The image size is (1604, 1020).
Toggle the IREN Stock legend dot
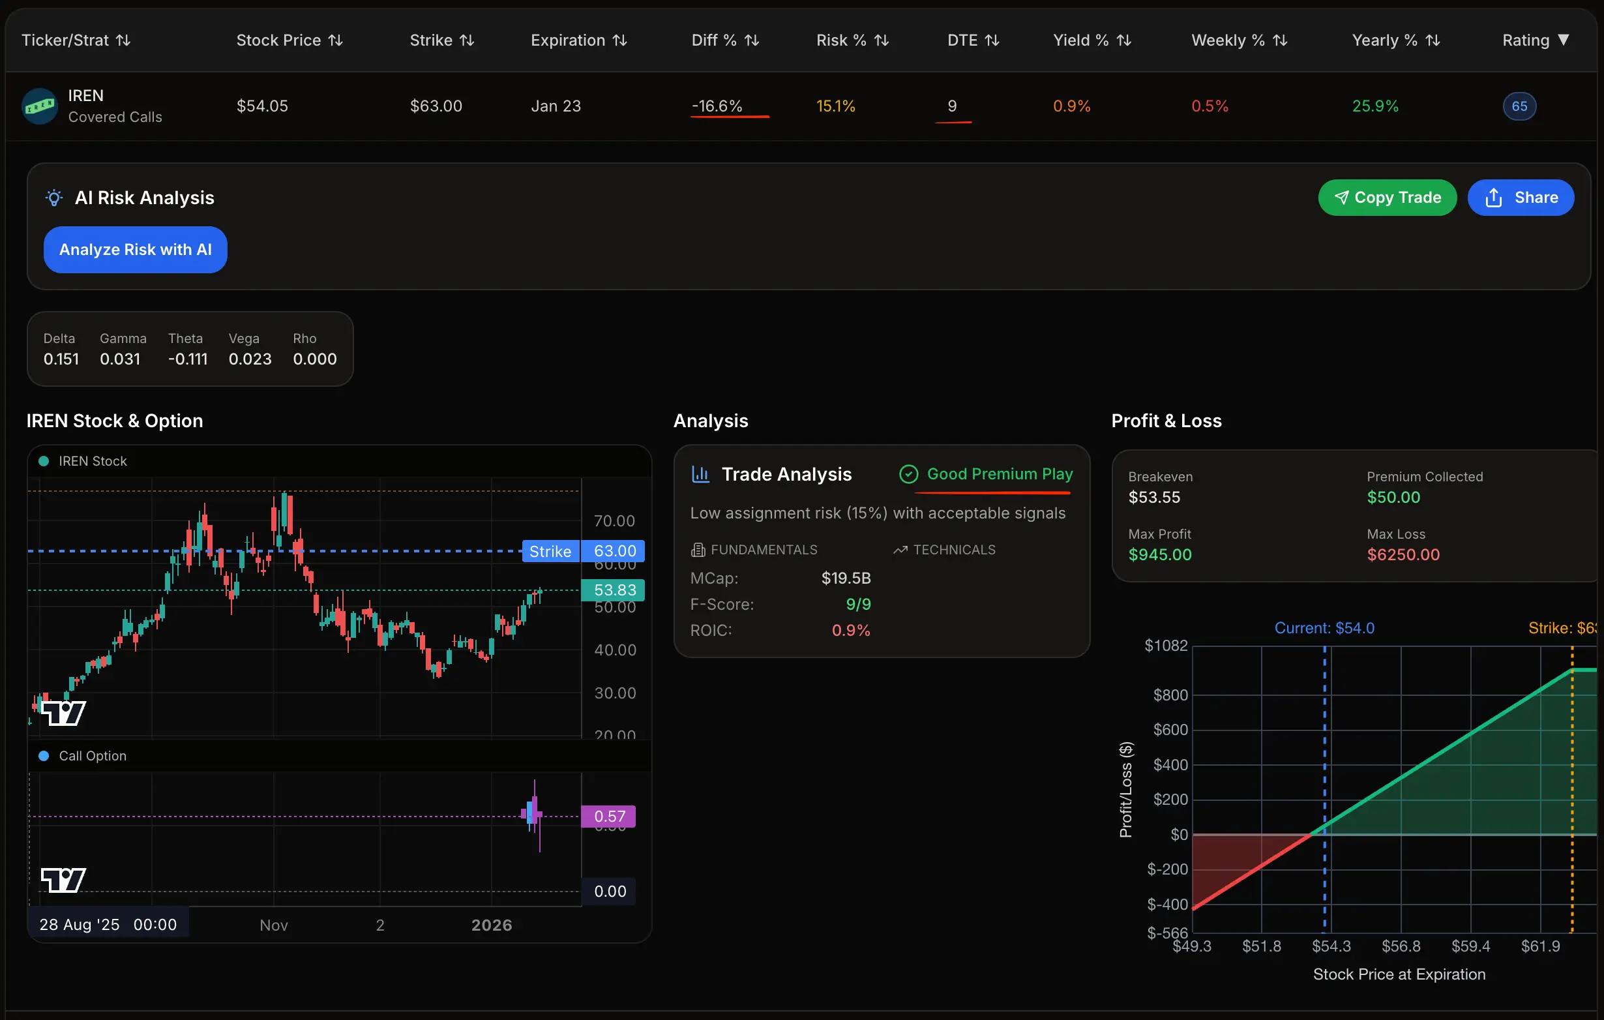click(44, 462)
